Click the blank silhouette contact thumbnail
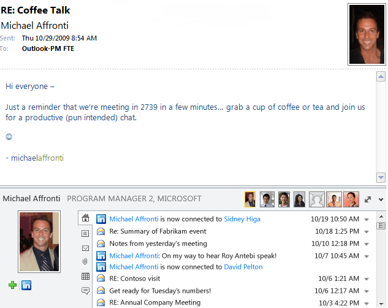388x308 pixels. point(317,199)
